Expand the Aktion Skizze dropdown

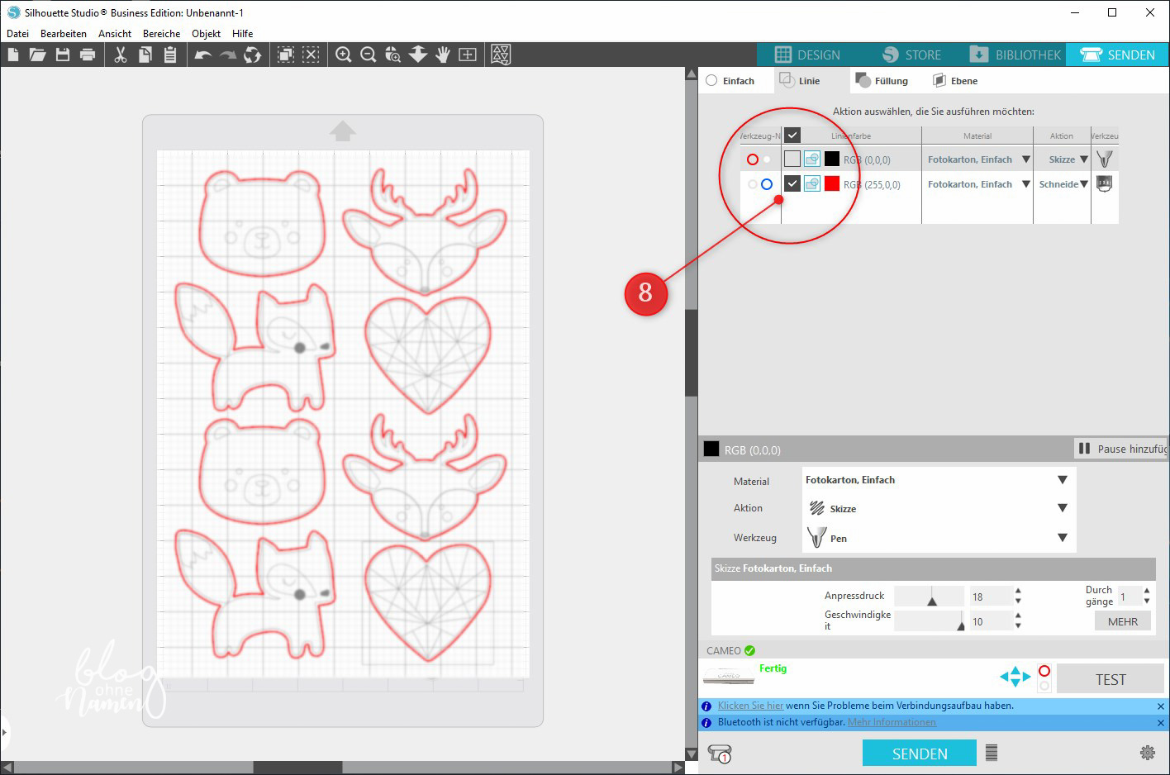tap(939, 509)
